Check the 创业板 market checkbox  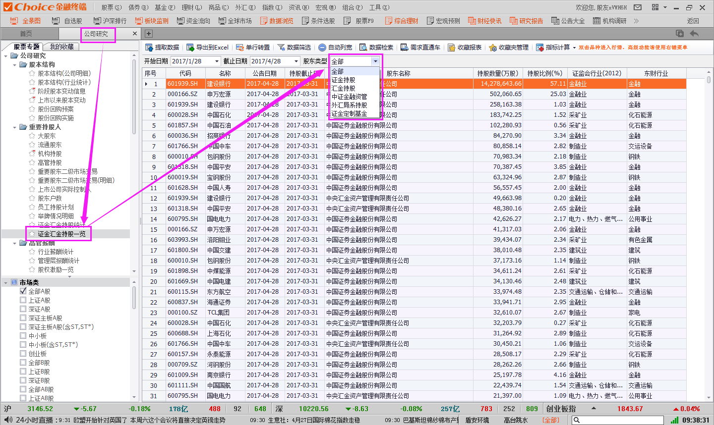click(23, 354)
